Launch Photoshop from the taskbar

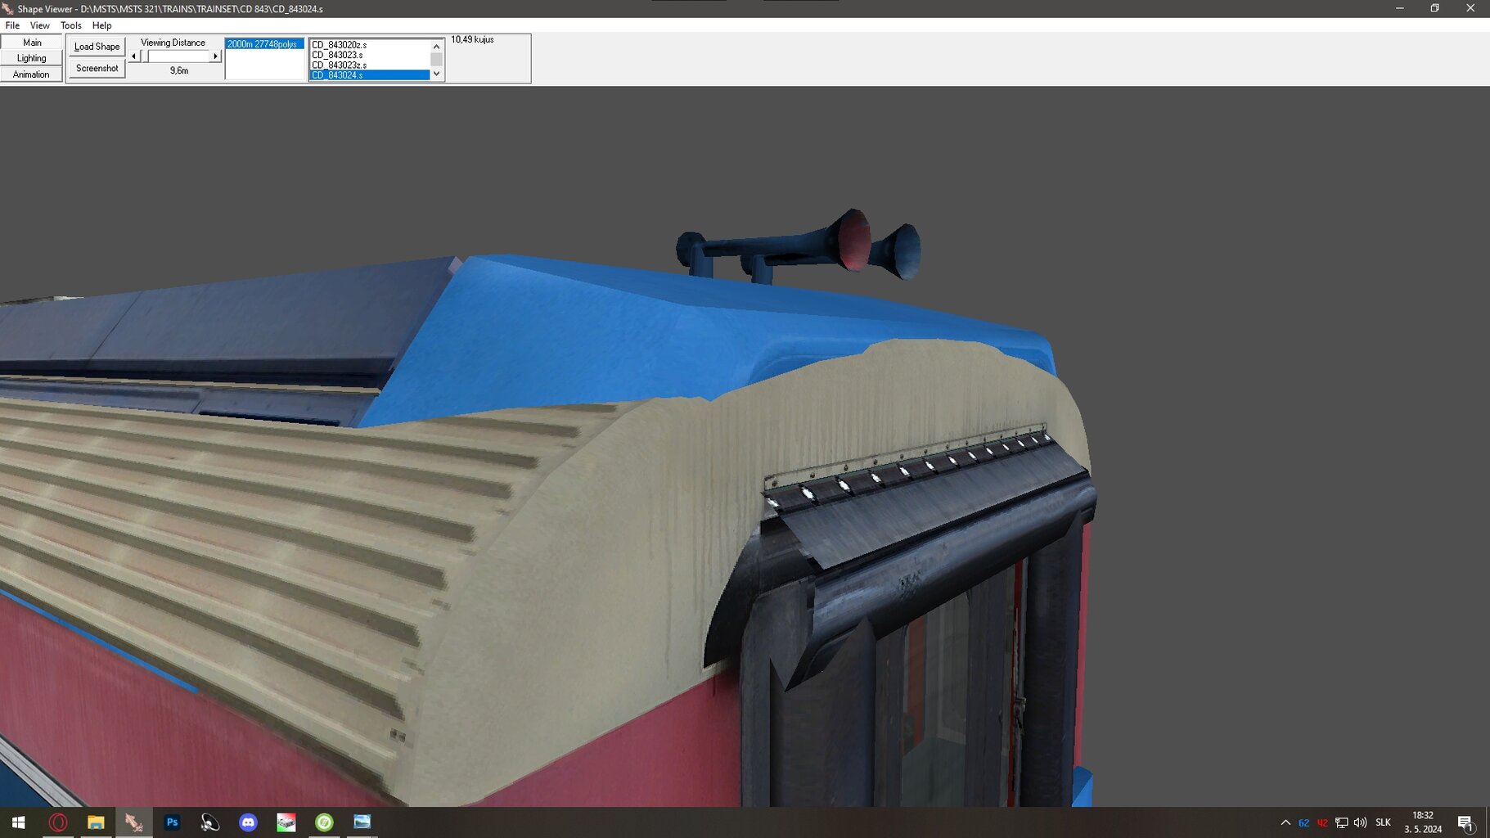172,822
